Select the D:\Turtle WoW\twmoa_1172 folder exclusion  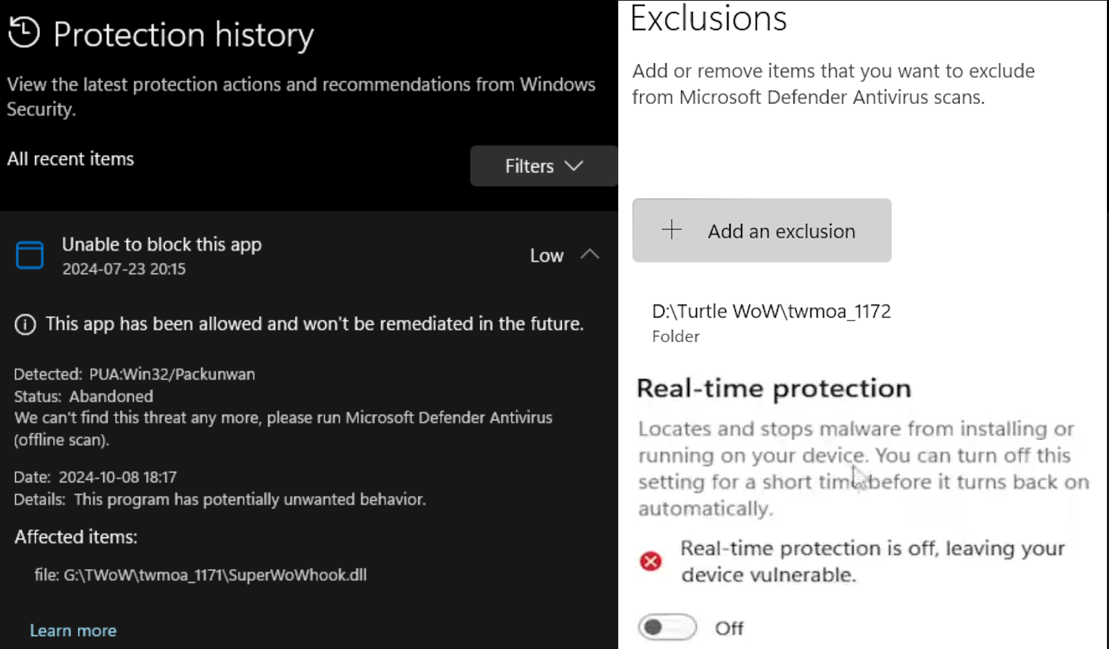[771, 311]
